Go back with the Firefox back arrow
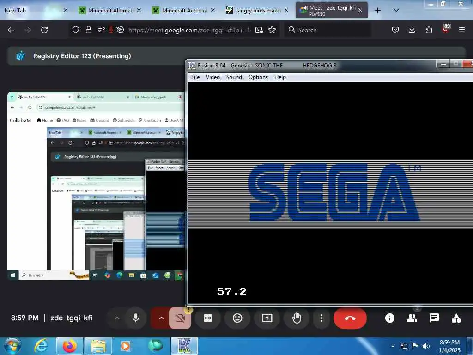473x355 pixels. tap(11, 30)
